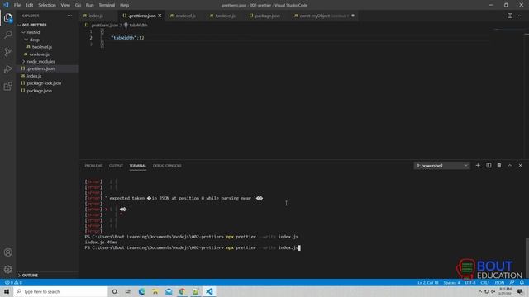529x297 pixels.
Task: Open the Go menu
Action: (x=78, y=5)
